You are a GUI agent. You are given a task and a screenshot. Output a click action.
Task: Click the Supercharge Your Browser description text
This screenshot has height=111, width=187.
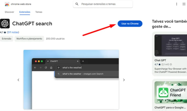tap(171, 70)
